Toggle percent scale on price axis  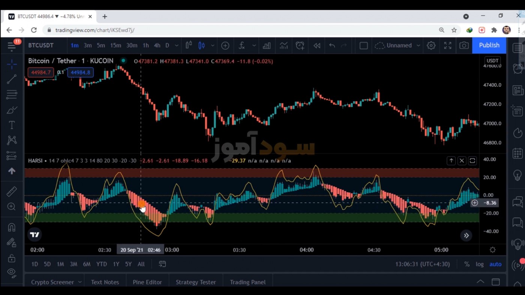467,264
